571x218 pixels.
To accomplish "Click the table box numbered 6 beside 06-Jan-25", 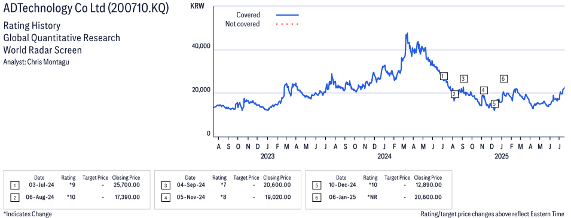I will pos(316,198).
